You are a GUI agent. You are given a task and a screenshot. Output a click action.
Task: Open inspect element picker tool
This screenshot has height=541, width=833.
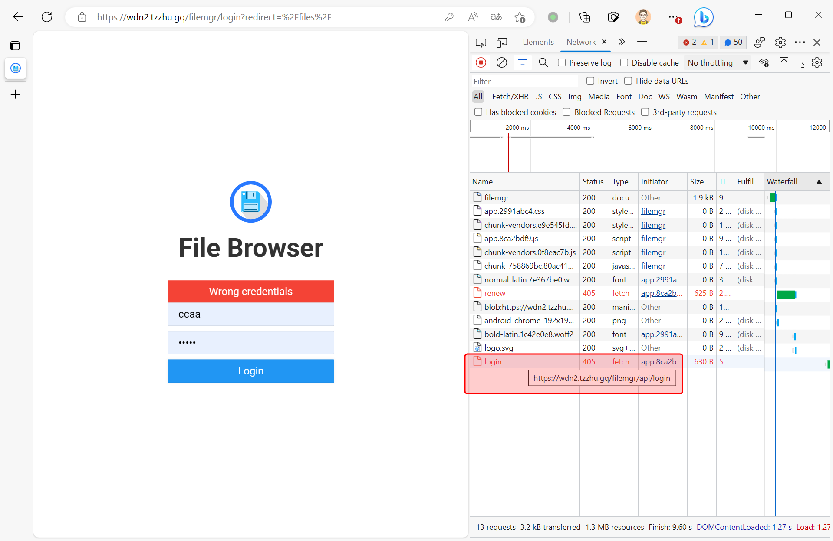(x=481, y=43)
